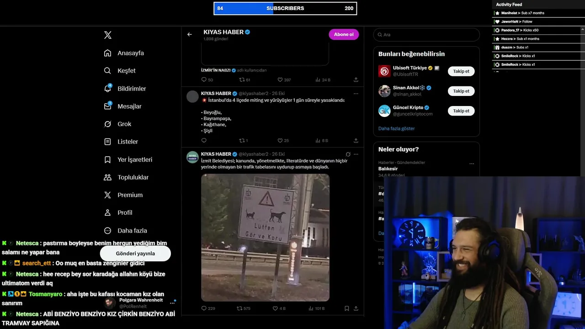Like the Istanbul post with 25 likes
Viewport: 585px width, 329px height.
click(283, 140)
